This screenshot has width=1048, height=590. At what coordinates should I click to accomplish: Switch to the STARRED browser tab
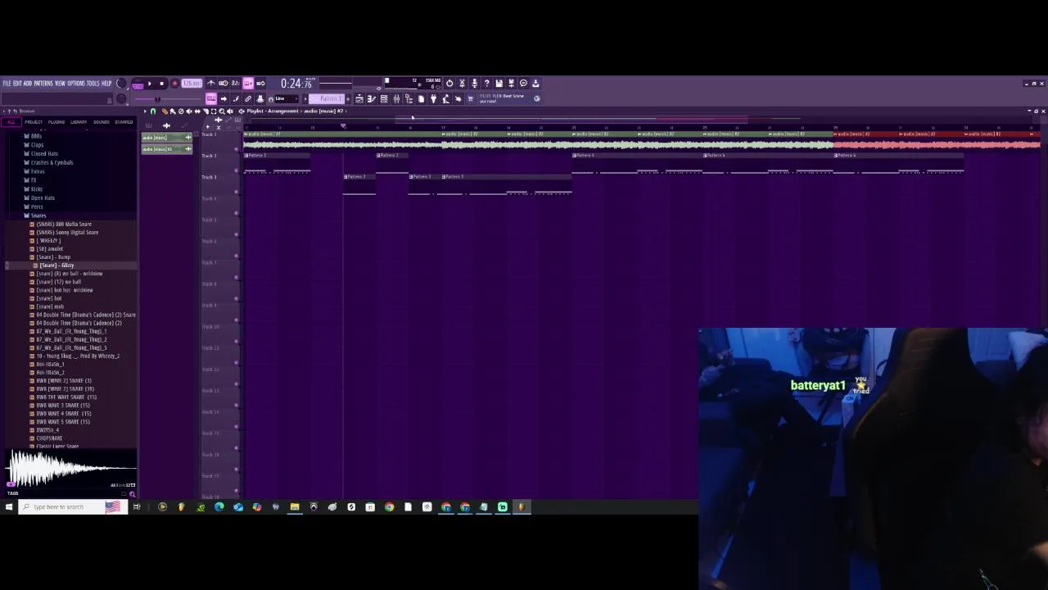(124, 122)
